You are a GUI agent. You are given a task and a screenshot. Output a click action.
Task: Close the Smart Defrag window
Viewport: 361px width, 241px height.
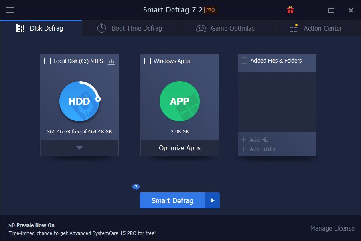click(x=351, y=10)
